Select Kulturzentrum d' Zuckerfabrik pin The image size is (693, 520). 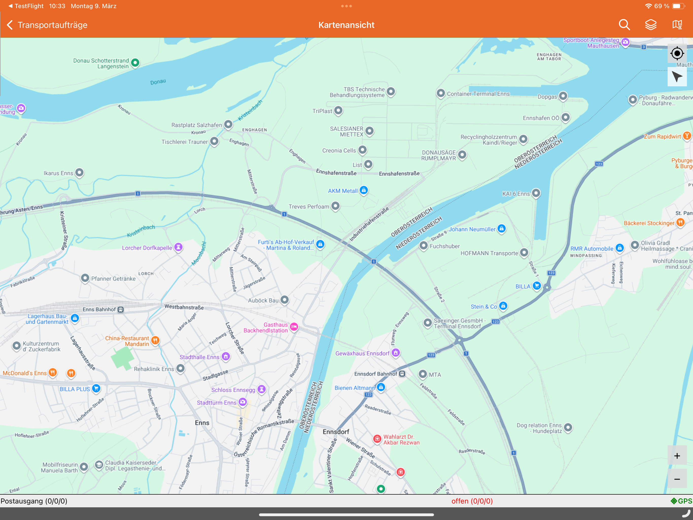pyautogui.click(x=16, y=346)
